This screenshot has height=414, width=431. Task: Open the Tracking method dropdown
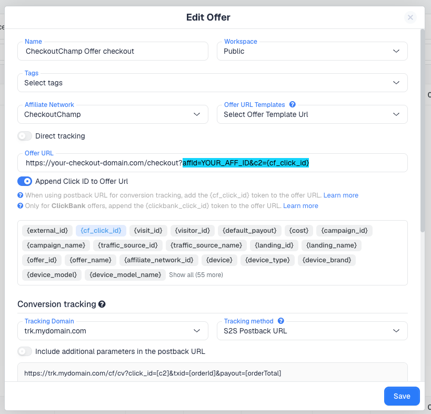(x=312, y=331)
